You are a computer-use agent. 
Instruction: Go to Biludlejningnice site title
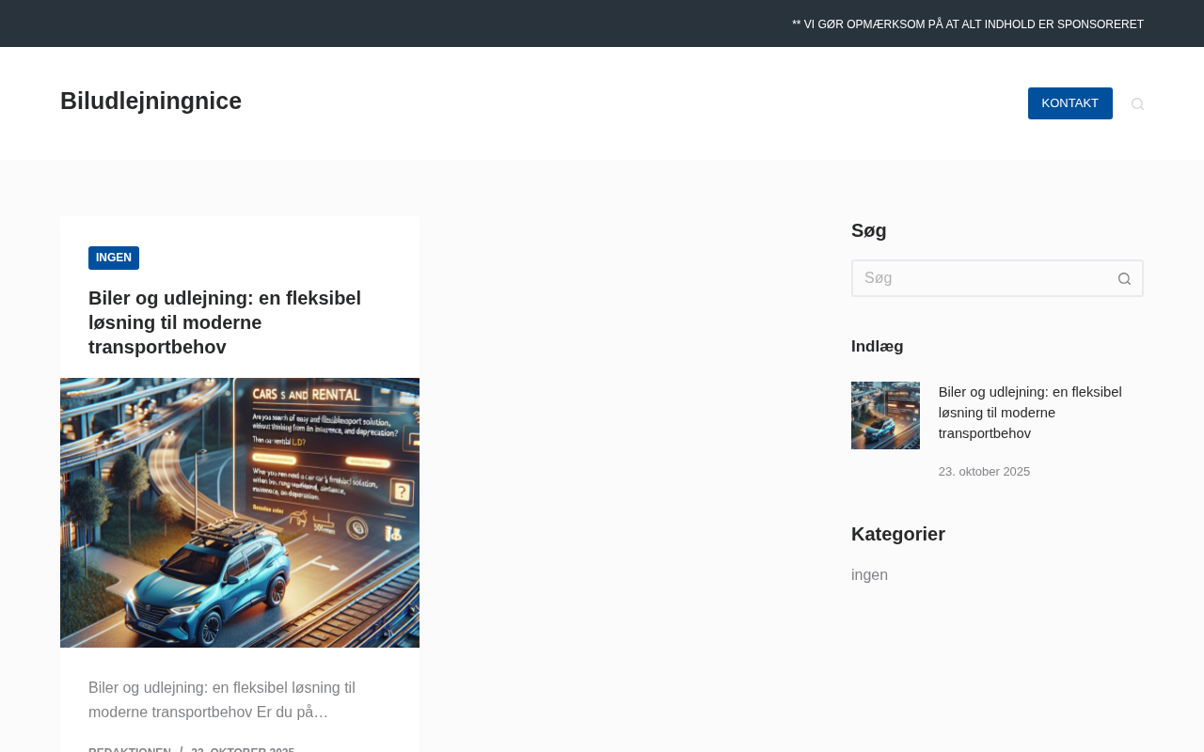pos(150,101)
